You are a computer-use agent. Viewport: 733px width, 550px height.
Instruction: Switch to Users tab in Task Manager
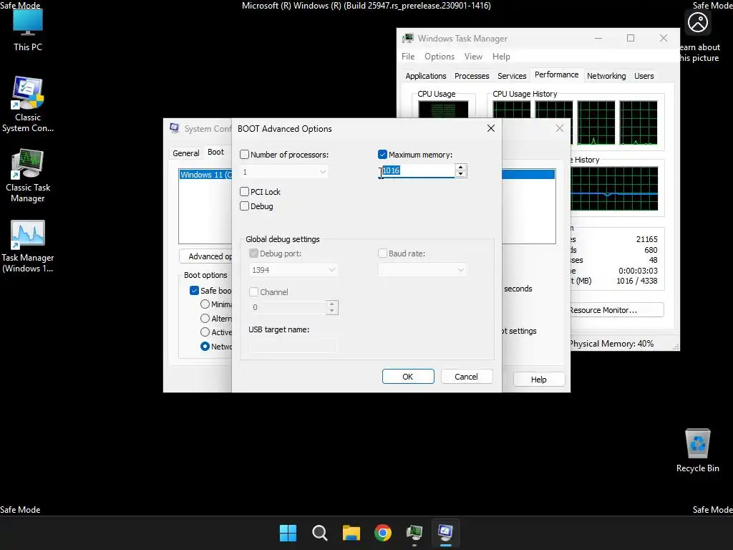[644, 76]
